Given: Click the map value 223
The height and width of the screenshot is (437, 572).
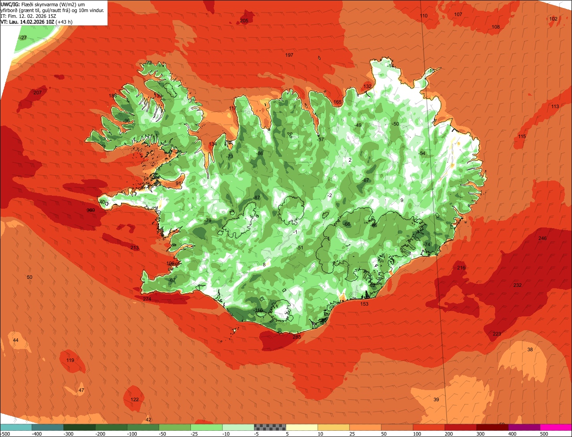Looking at the screenshot, I should pos(497,334).
